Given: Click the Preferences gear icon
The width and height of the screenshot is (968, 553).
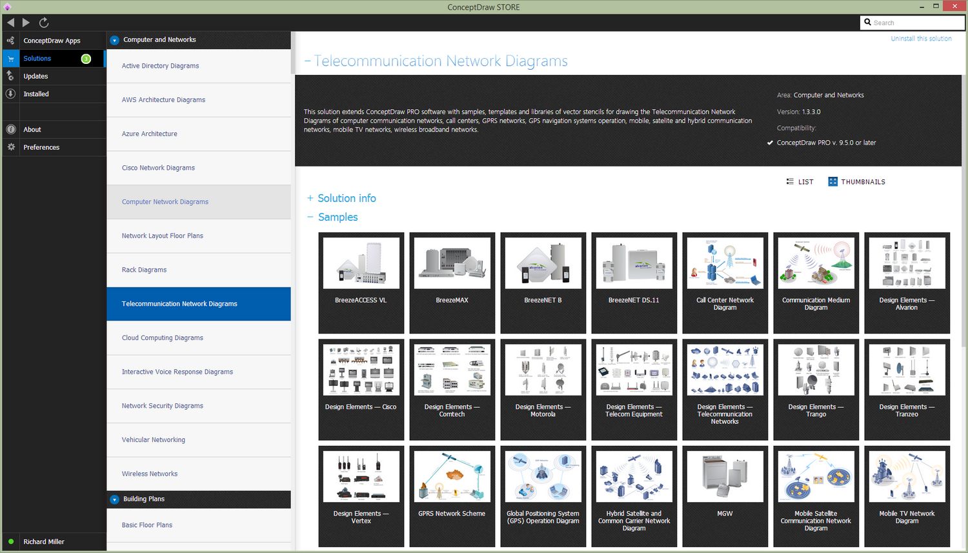Looking at the screenshot, I should 10,147.
